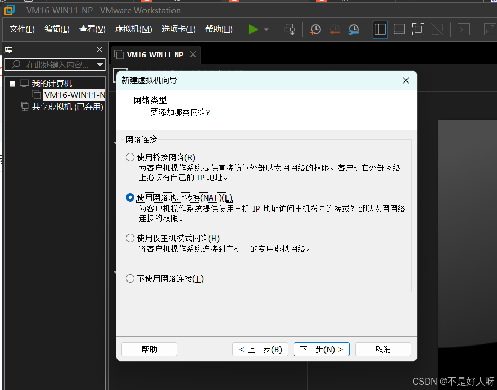Select 共享虚拟机 (已弃用) in the tree
497x390 pixels.
[x=68, y=107]
